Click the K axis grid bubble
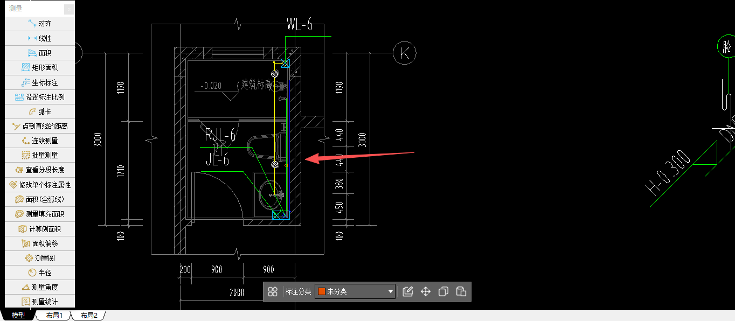The width and height of the screenshot is (735, 321). tap(405, 53)
